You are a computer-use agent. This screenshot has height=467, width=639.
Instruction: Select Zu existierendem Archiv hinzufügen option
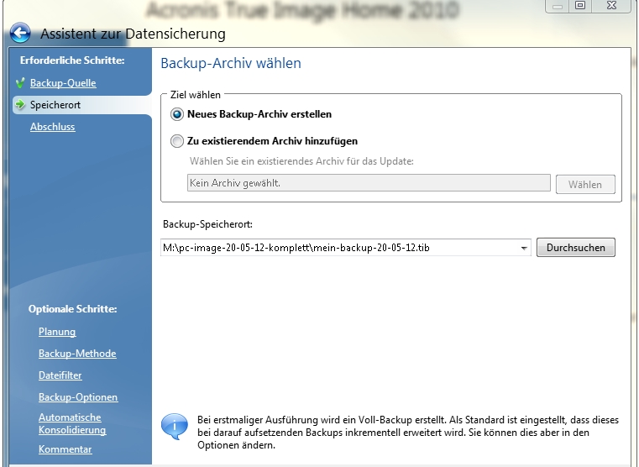click(x=177, y=141)
